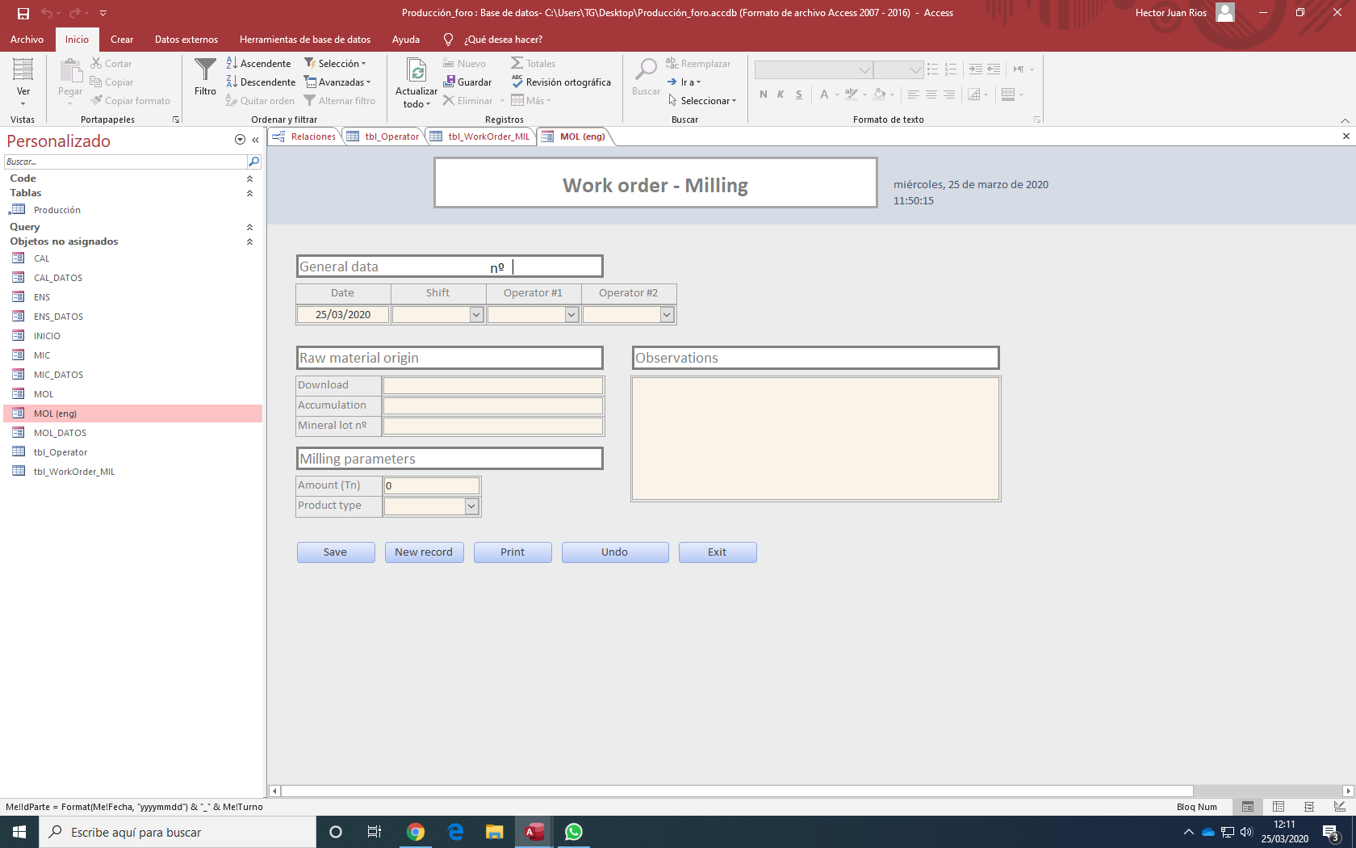Switch to Form view in status bar

tap(1248, 807)
